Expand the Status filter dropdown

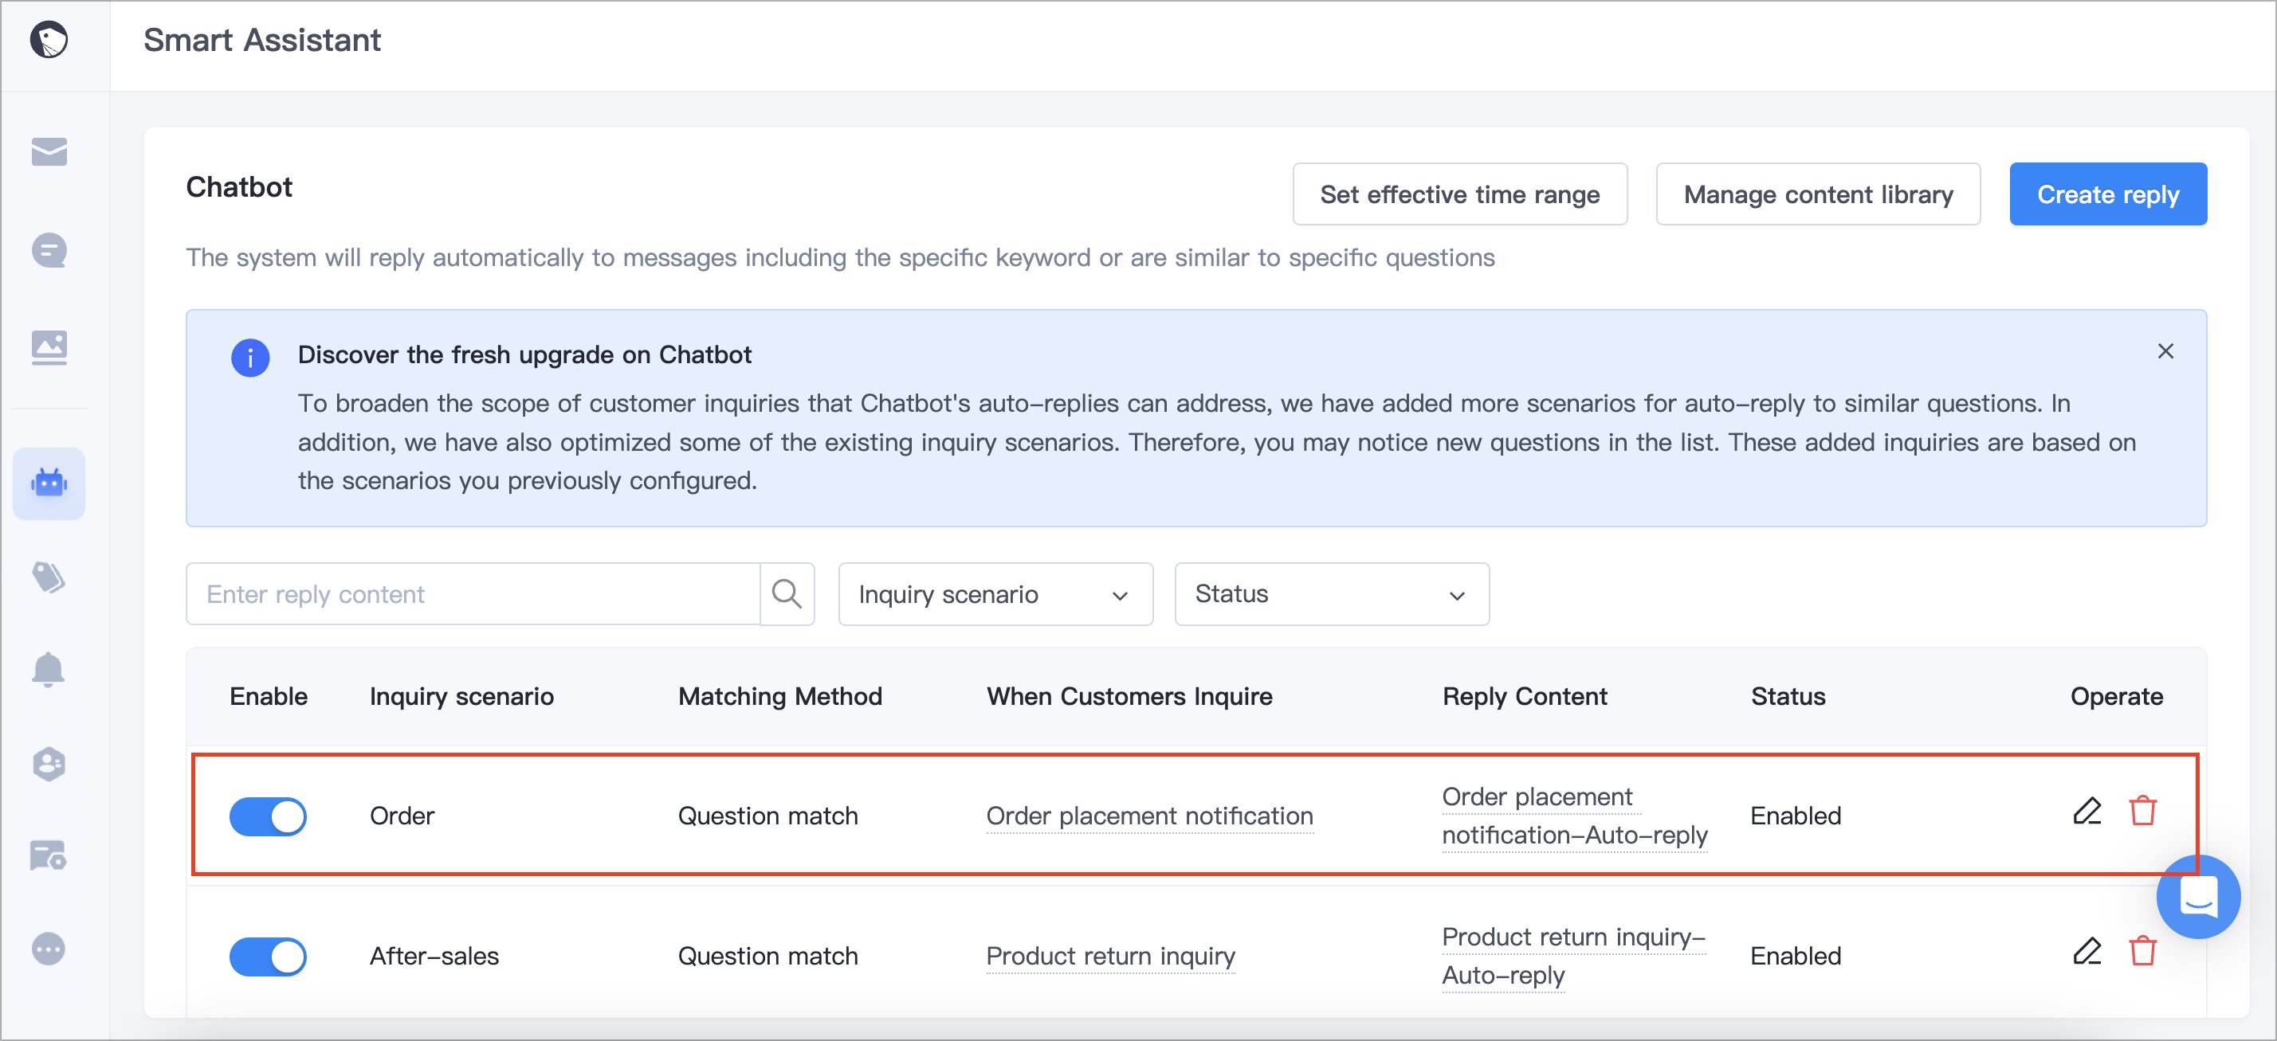click(1331, 594)
